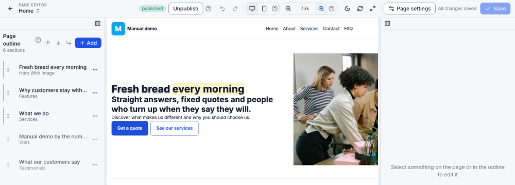
Task: Select Fresh bread every morning section
Action: [x=53, y=69]
